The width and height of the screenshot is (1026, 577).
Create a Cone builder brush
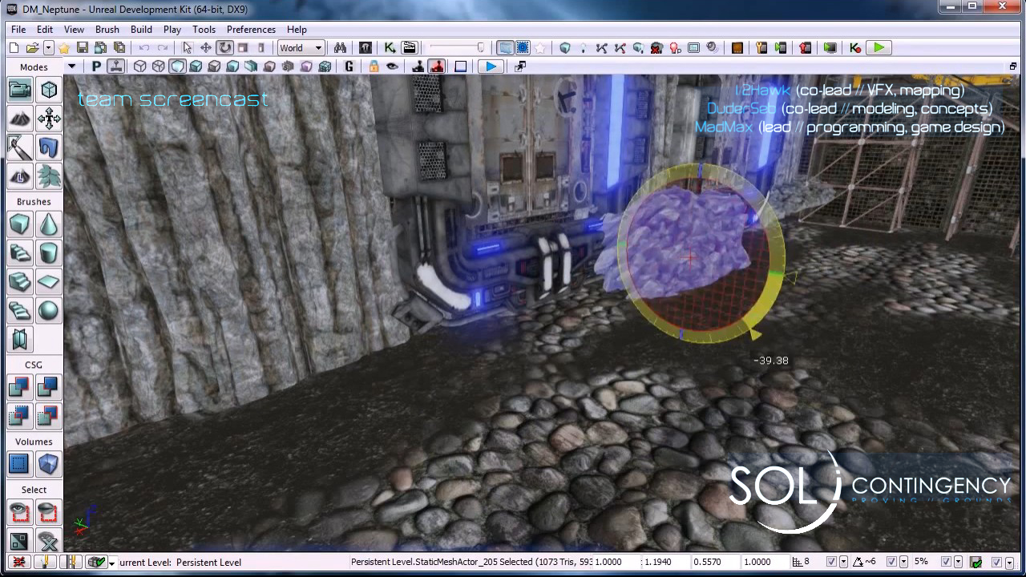(x=49, y=224)
